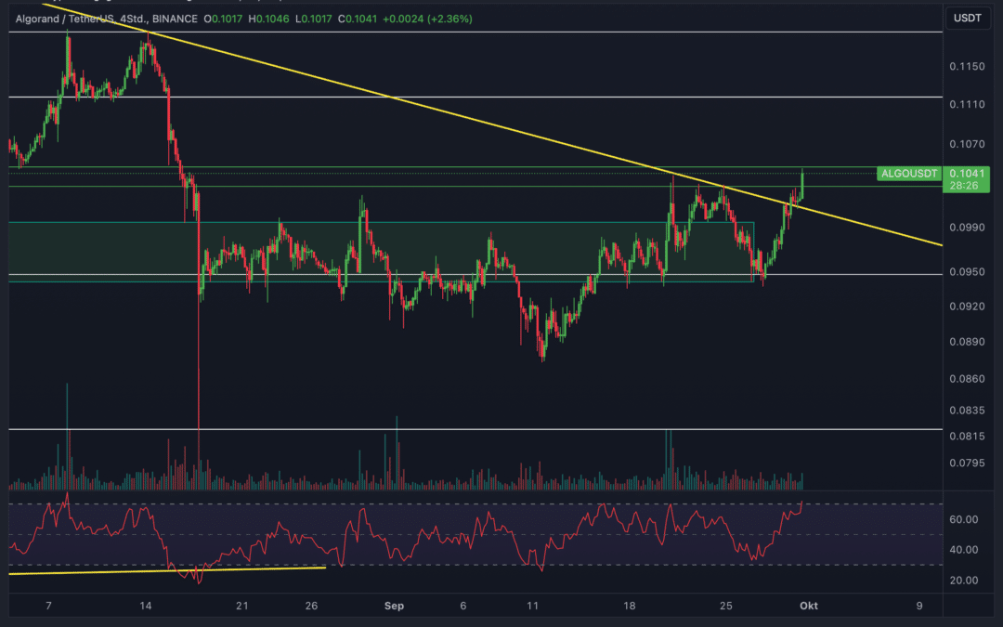Click the green ALGOUSDT symbol label
Viewport: 1003px width, 627px height.
pyautogui.click(x=909, y=174)
